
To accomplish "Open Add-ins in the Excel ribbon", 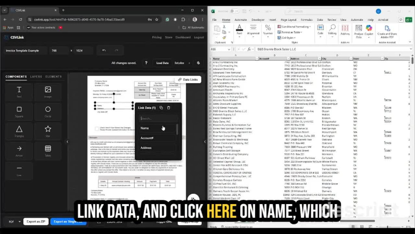I will 345,30.
